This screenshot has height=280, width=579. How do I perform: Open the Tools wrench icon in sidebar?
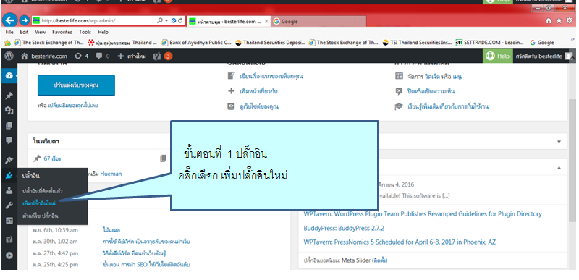click(x=9, y=205)
